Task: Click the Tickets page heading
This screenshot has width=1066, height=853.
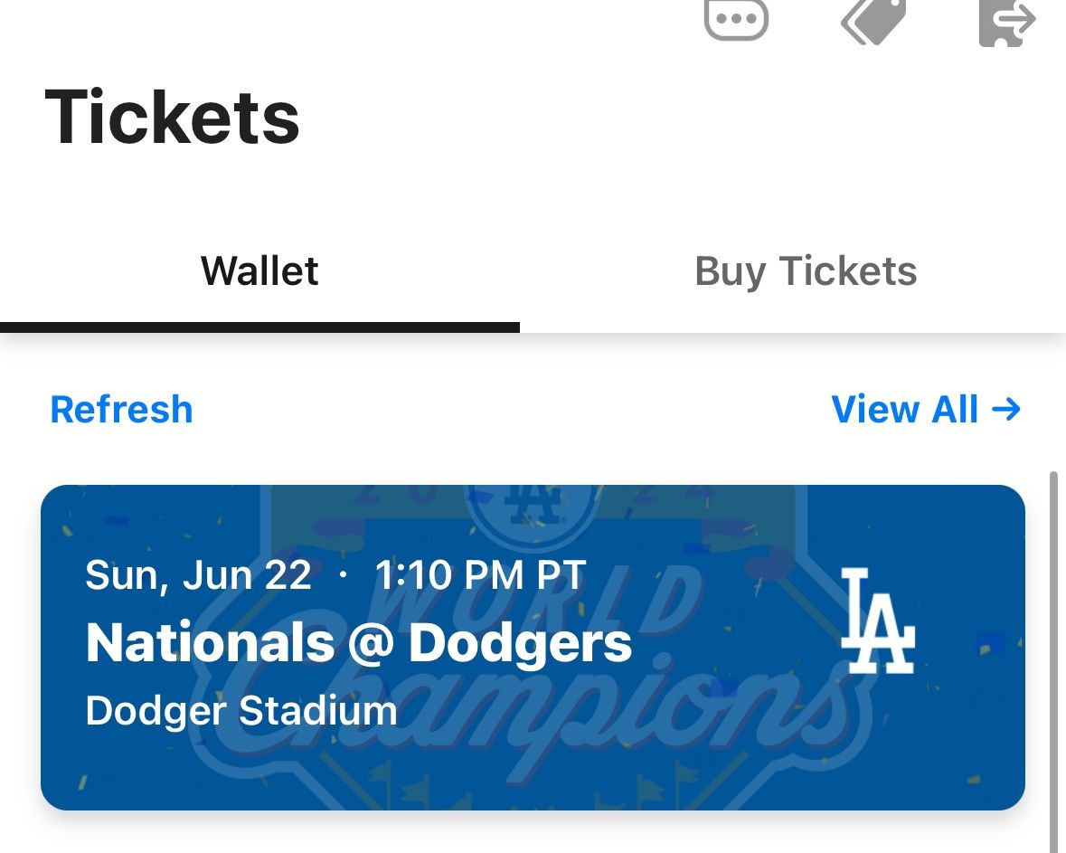Action: pyautogui.click(x=172, y=118)
